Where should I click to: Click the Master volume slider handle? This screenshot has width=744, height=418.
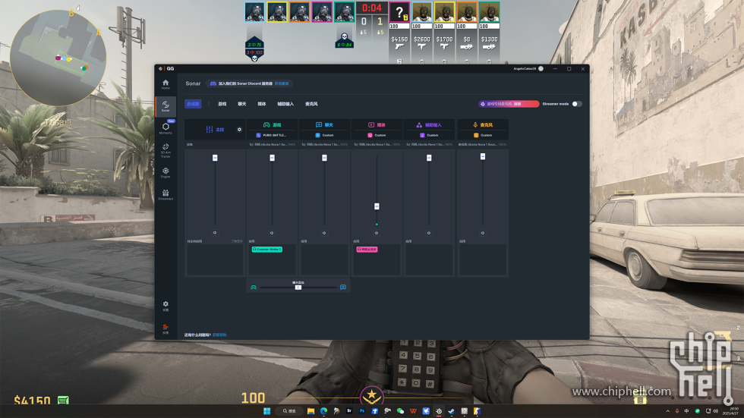coord(215,158)
